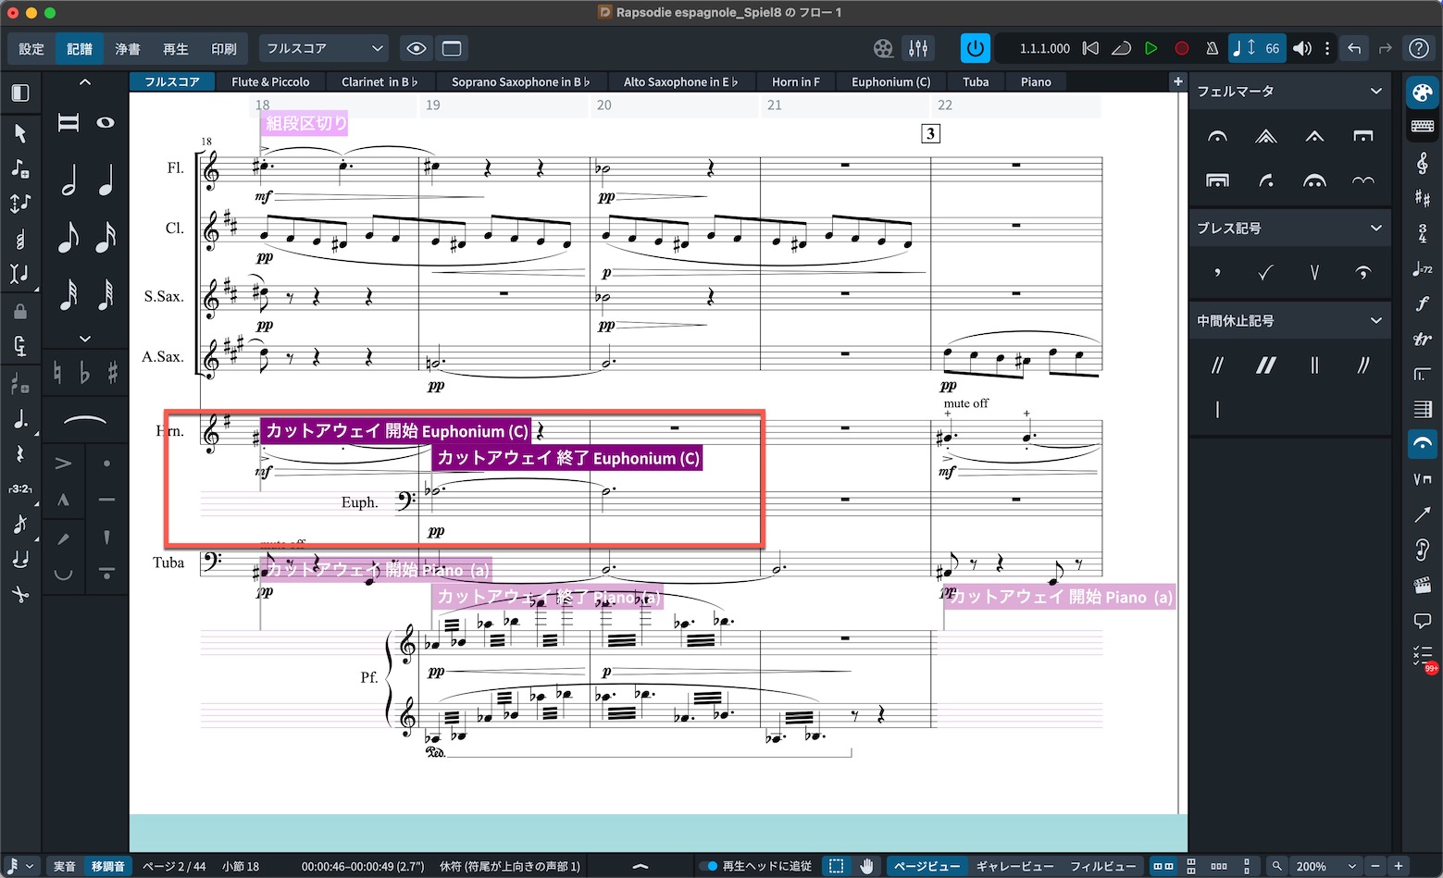Toggle the metronome click
Image resolution: width=1443 pixels, height=878 pixels.
coord(1212,48)
